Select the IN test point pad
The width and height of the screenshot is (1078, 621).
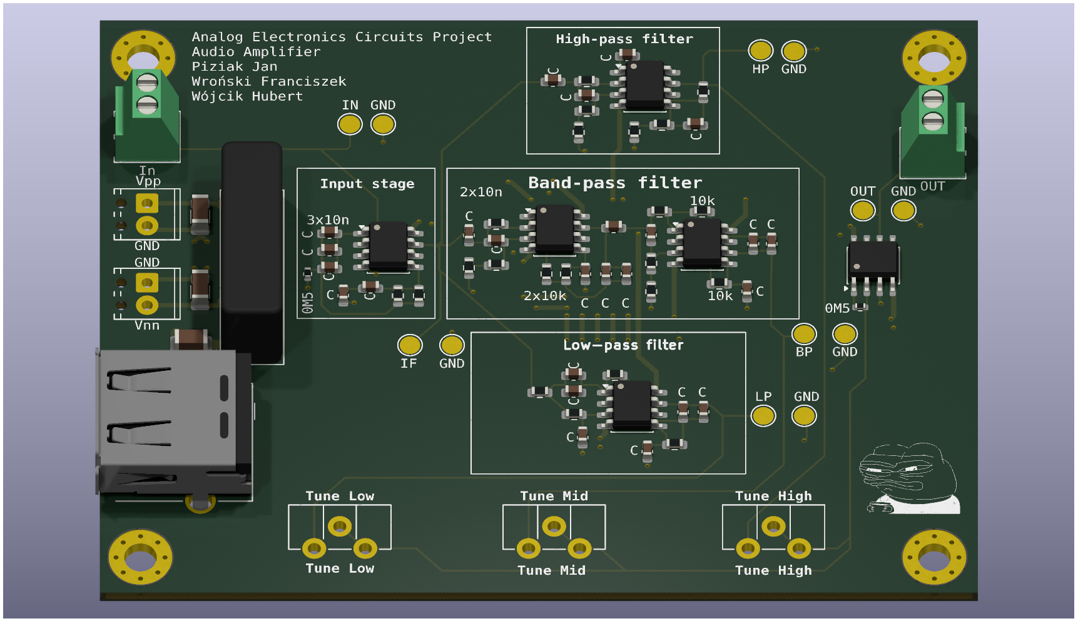click(x=350, y=124)
